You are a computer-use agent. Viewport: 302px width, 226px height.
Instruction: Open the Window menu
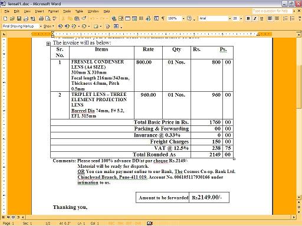tap(93, 11)
